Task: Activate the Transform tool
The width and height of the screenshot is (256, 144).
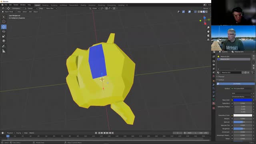Action: 4,41
